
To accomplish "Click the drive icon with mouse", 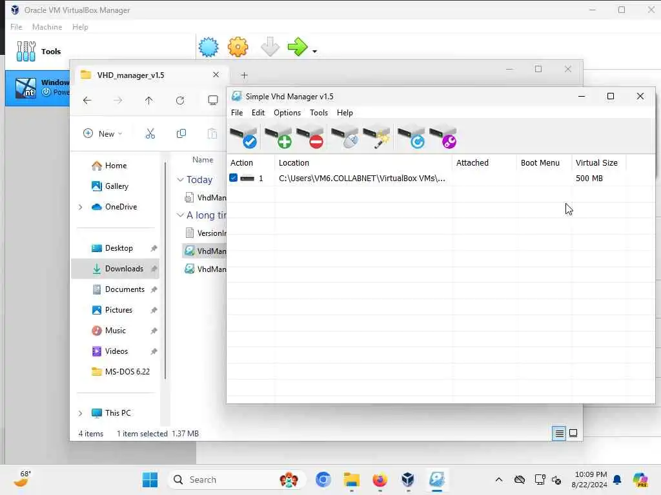I will coord(345,137).
